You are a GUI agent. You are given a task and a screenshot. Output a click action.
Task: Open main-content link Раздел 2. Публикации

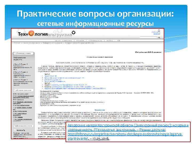[69, 87]
